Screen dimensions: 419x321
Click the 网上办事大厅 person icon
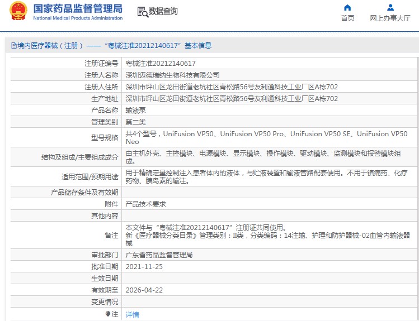point(390,7)
